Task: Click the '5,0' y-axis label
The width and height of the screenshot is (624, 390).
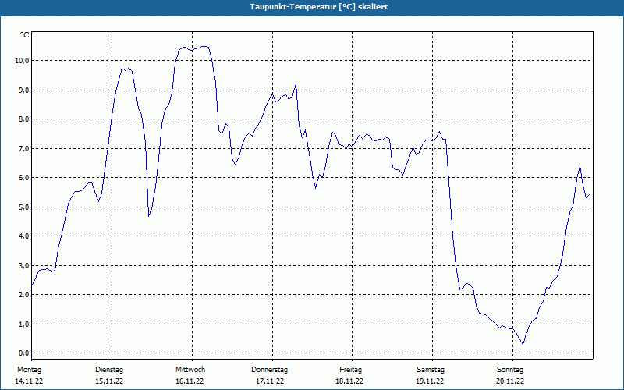Action: [x=23, y=207]
